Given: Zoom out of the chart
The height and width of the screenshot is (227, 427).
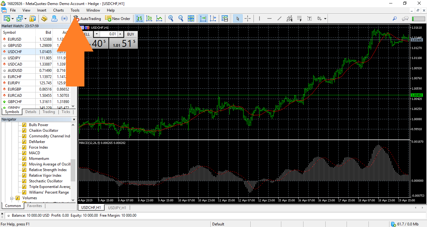Looking at the screenshot, I should tap(181, 18).
